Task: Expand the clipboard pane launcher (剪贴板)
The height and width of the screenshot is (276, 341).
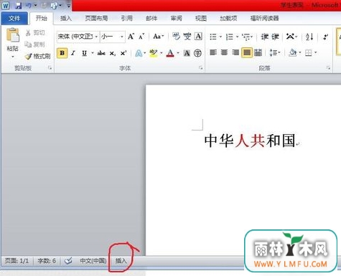Action: 50,68
